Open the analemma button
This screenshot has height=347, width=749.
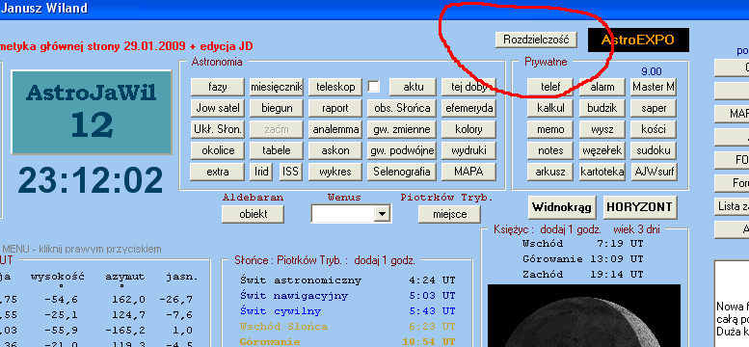[335, 129]
